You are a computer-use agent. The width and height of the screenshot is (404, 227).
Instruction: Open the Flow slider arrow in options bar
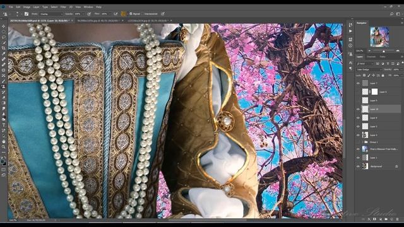tap(109, 14)
